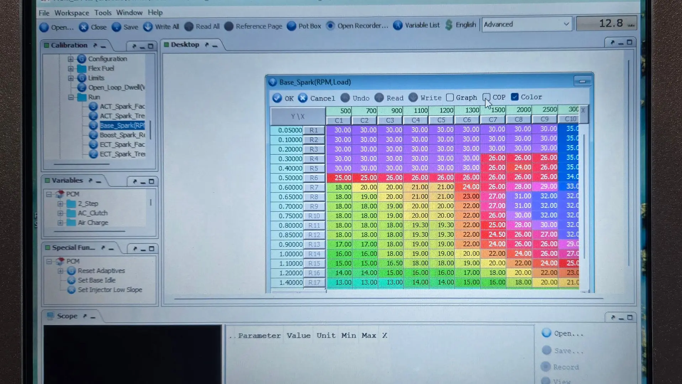Click Set Base Idle special function
This screenshot has width=682, height=384.
pyautogui.click(x=97, y=280)
